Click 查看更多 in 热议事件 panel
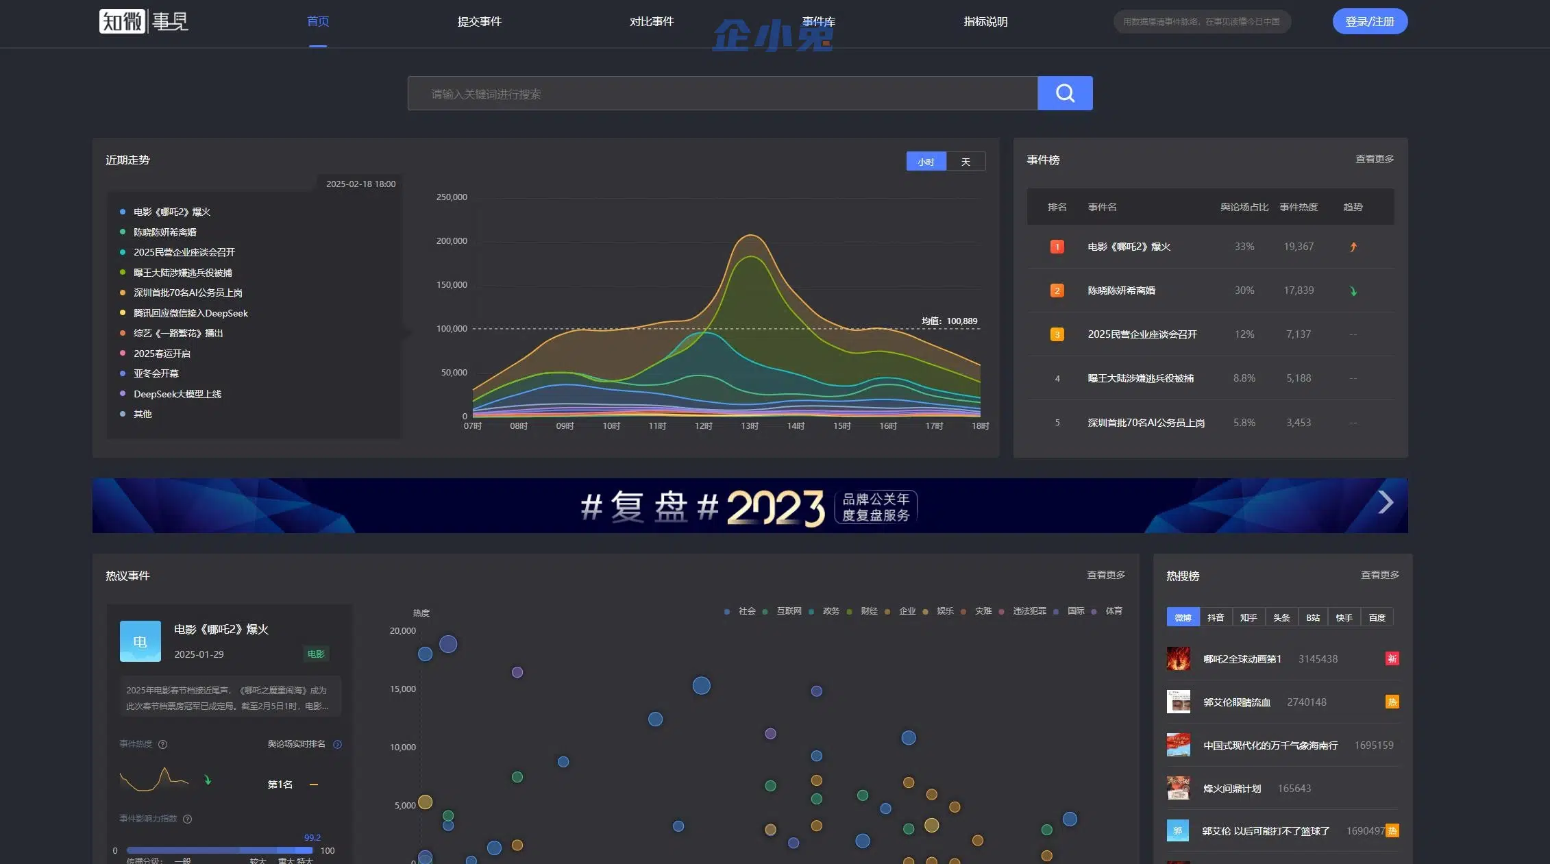 (1106, 575)
